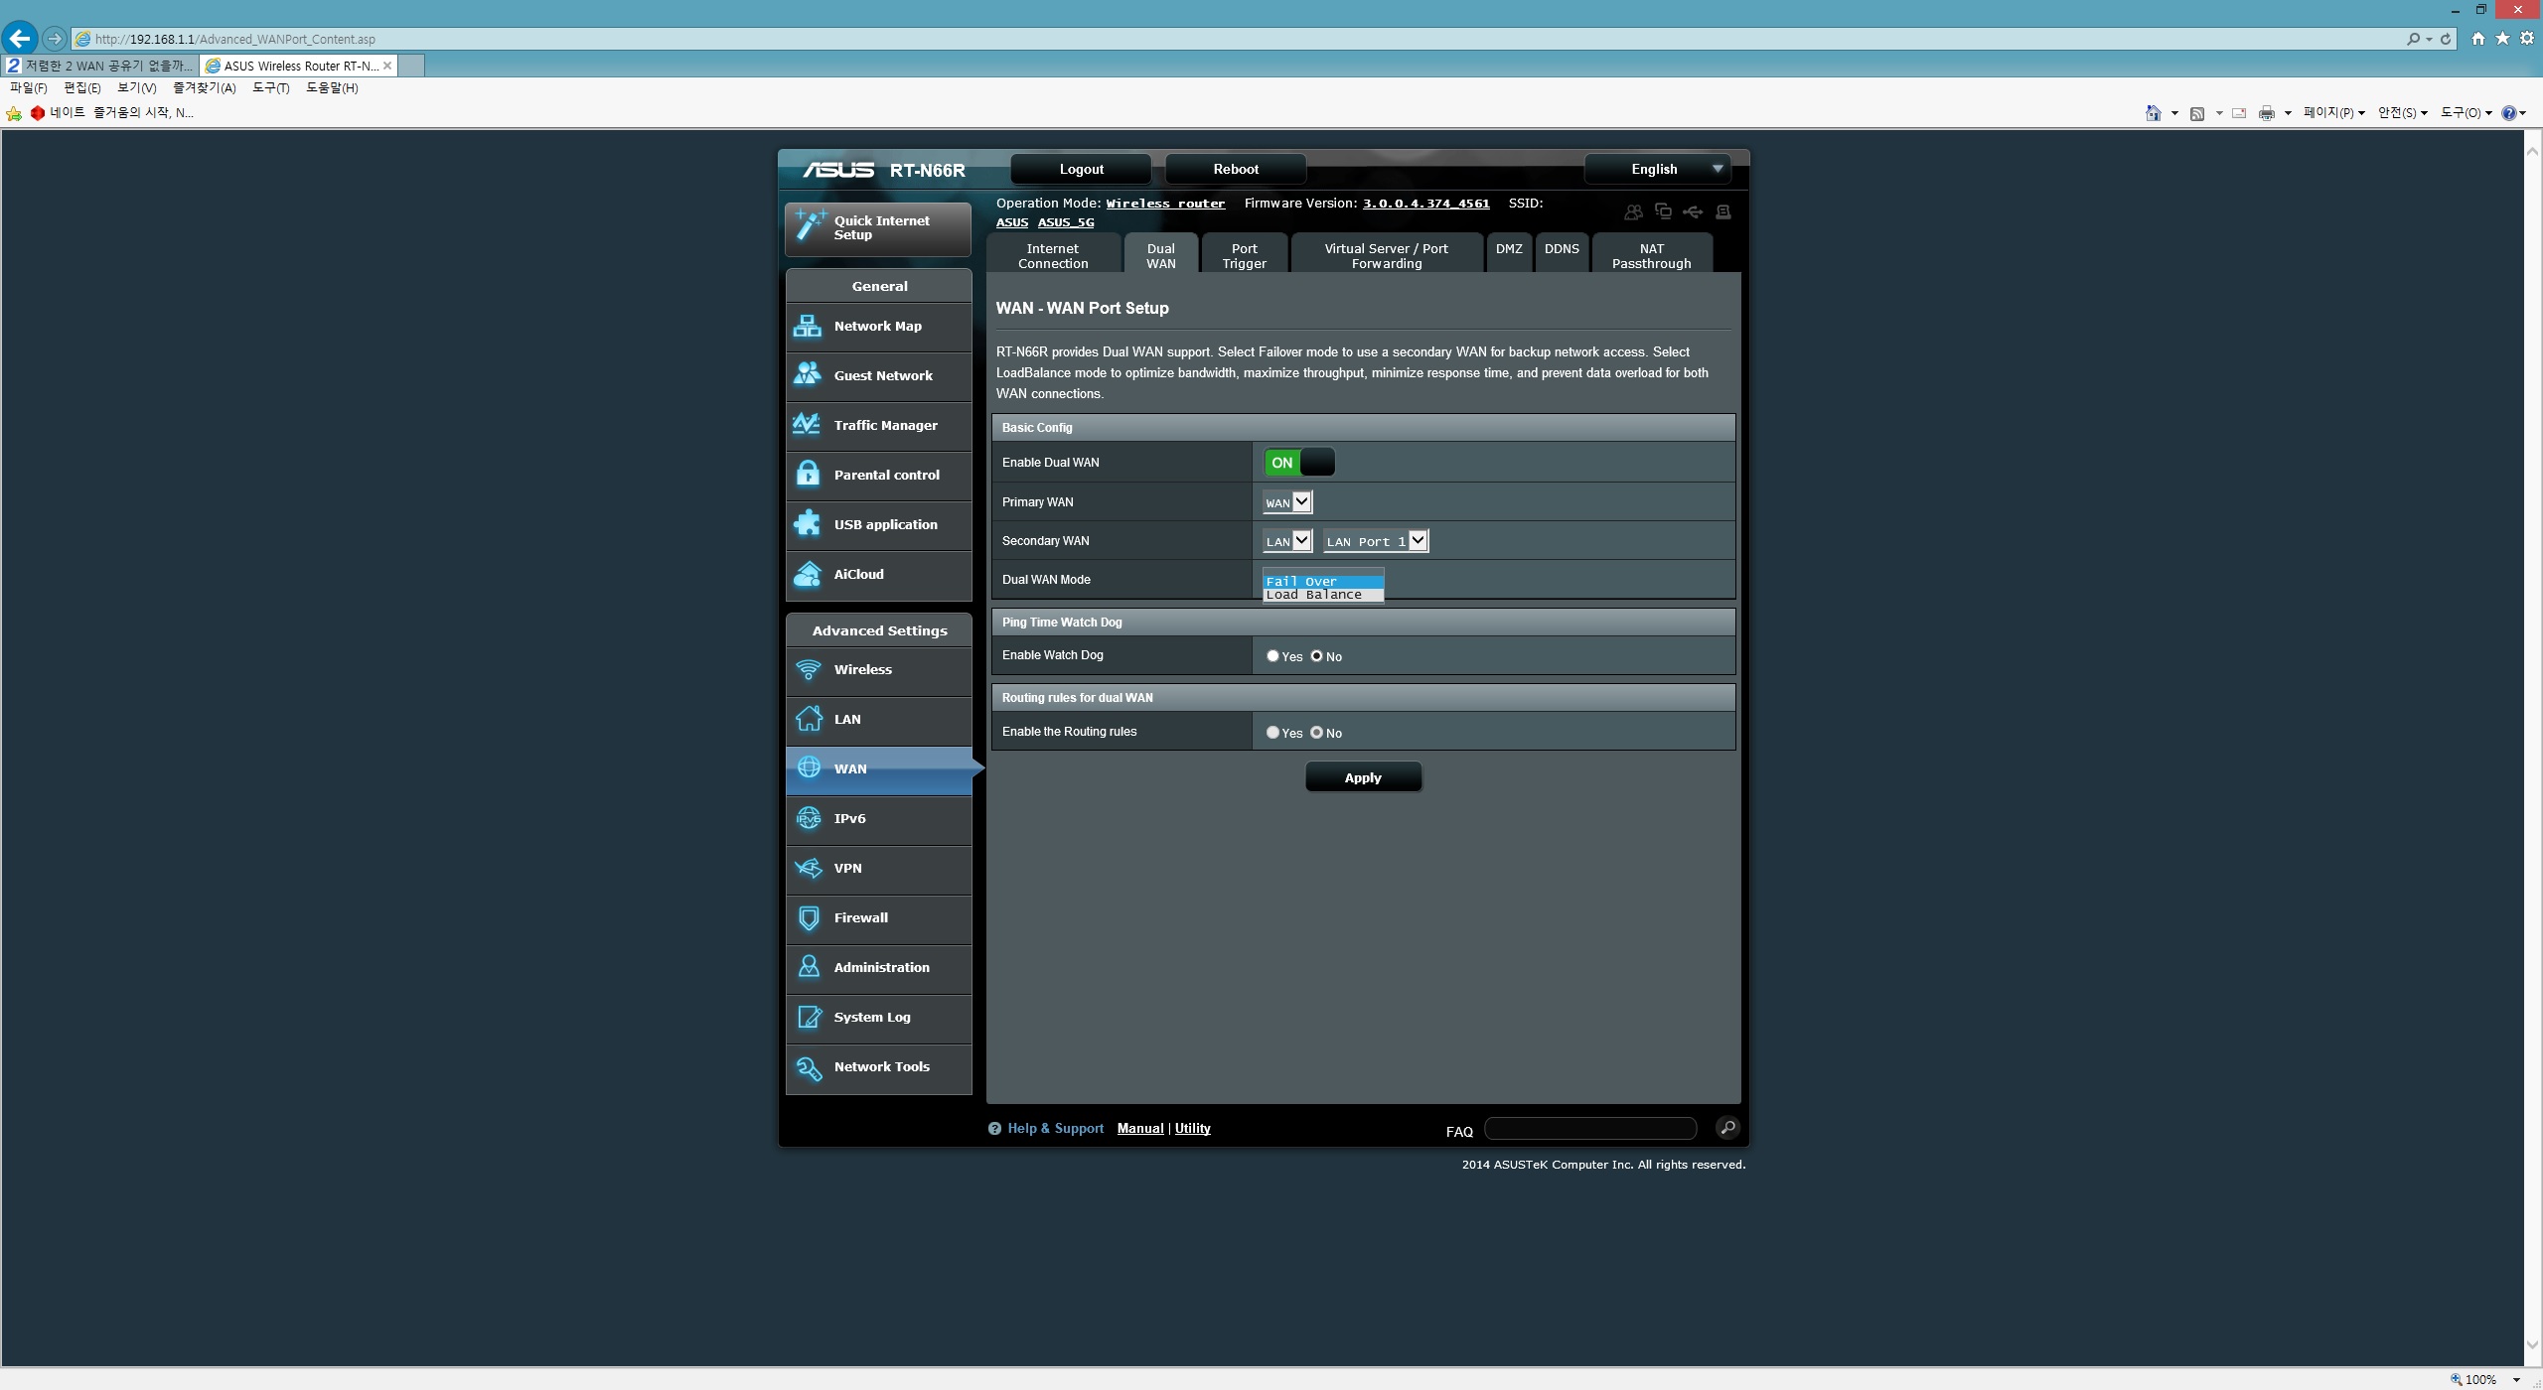The width and height of the screenshot is (2543, 1390).
Task: Go to the LAN settings page
Action: [x=878, y=720]
